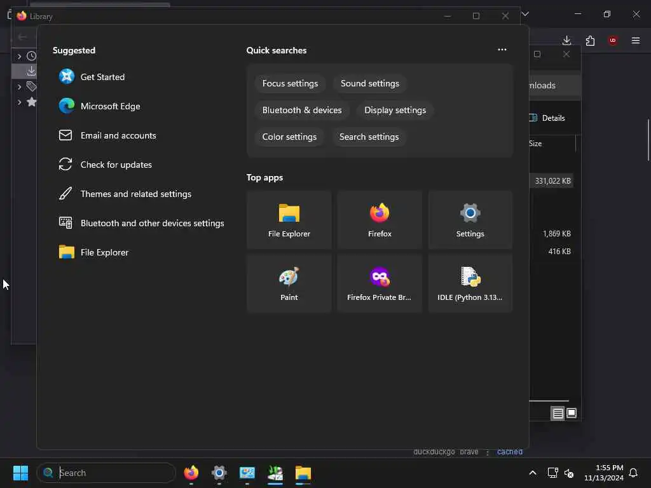Image resolution: width=651 pixels, height=488 pixels.
Task: Select Check for updates suggestion
Action: pos(106,165)
